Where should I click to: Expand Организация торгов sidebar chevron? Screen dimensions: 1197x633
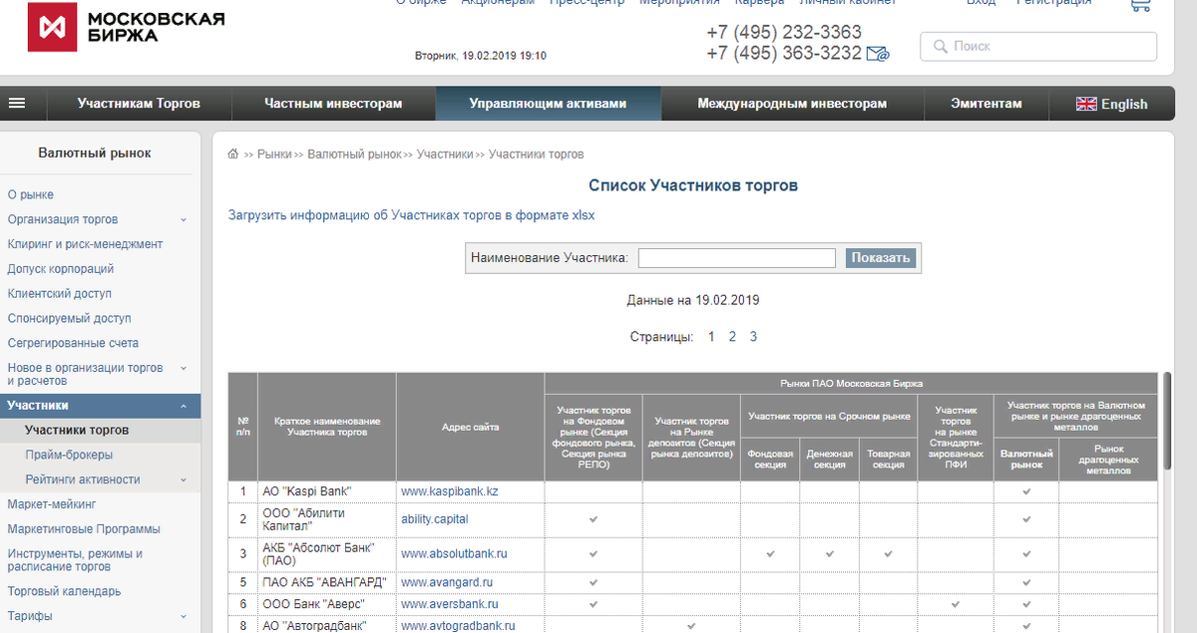tap(183, 219)
